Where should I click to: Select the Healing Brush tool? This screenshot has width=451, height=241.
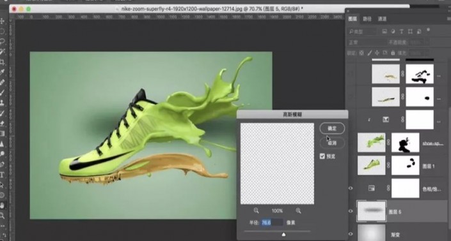pos(3,82)
